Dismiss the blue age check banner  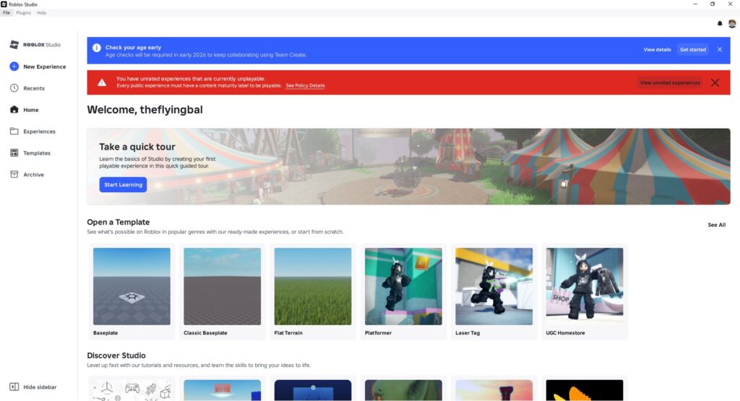coord(720,50)
